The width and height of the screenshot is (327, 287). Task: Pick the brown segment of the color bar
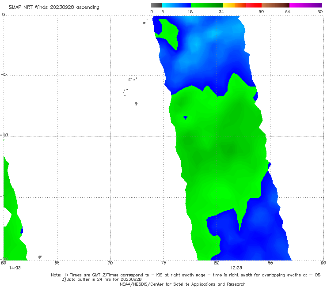click(x=275, y=5)
